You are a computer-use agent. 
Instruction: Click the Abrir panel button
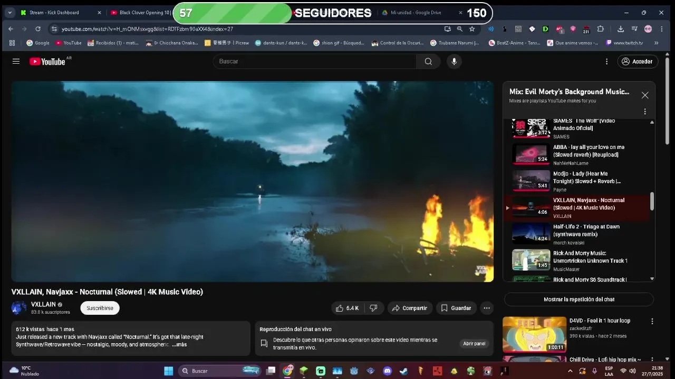pyautogui.click(x=474, y=344)
